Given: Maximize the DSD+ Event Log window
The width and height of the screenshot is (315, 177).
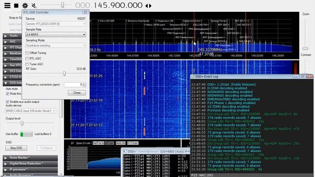Looking at the screenshot, I should [302, 77].
